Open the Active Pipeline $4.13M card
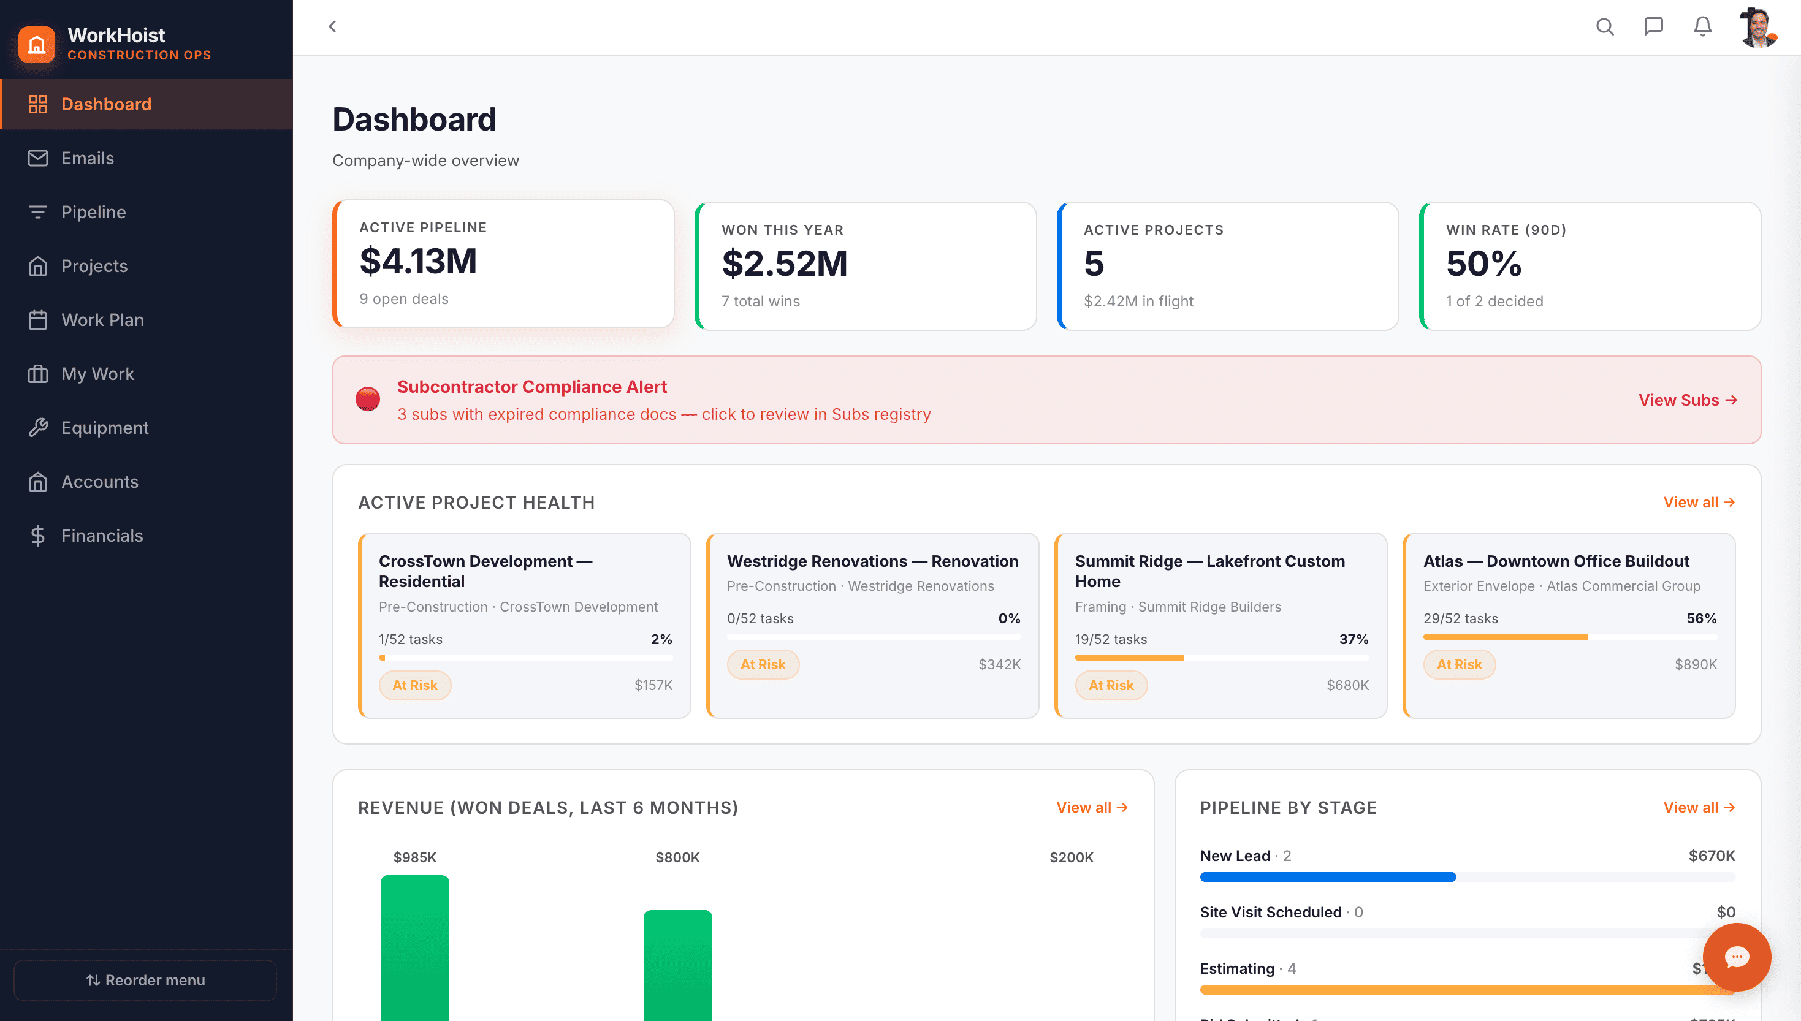This screenshot has width=1801, height=1021. (503, 264)
